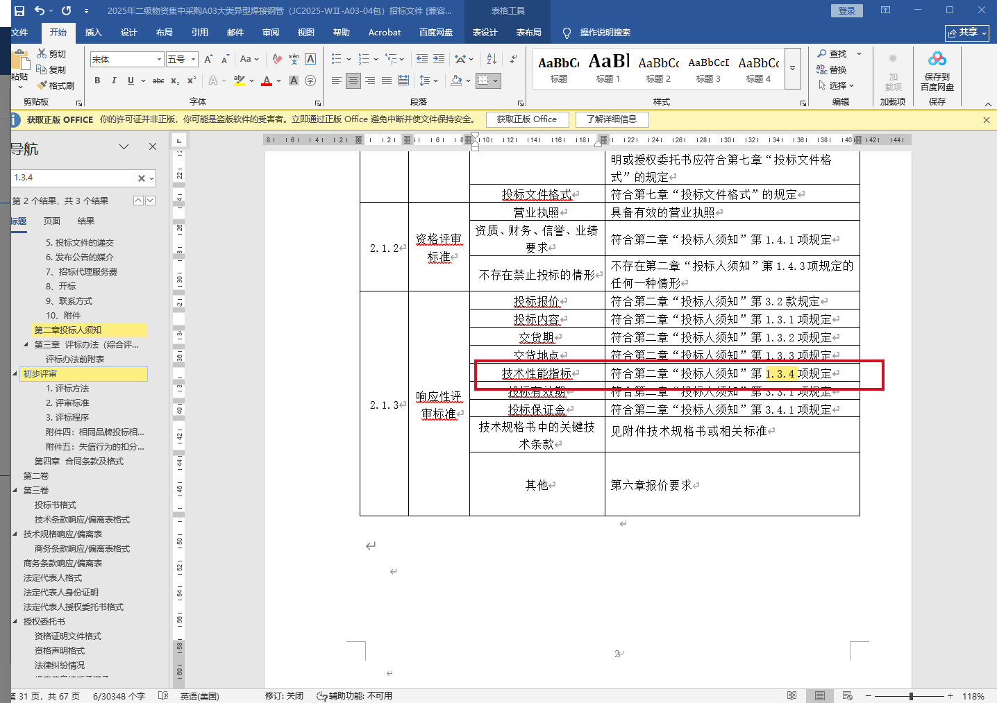Open the Change Case (Aa) dropdown
Image resolution: width=997 pixels, height=703 pixels.
[249, 59]
